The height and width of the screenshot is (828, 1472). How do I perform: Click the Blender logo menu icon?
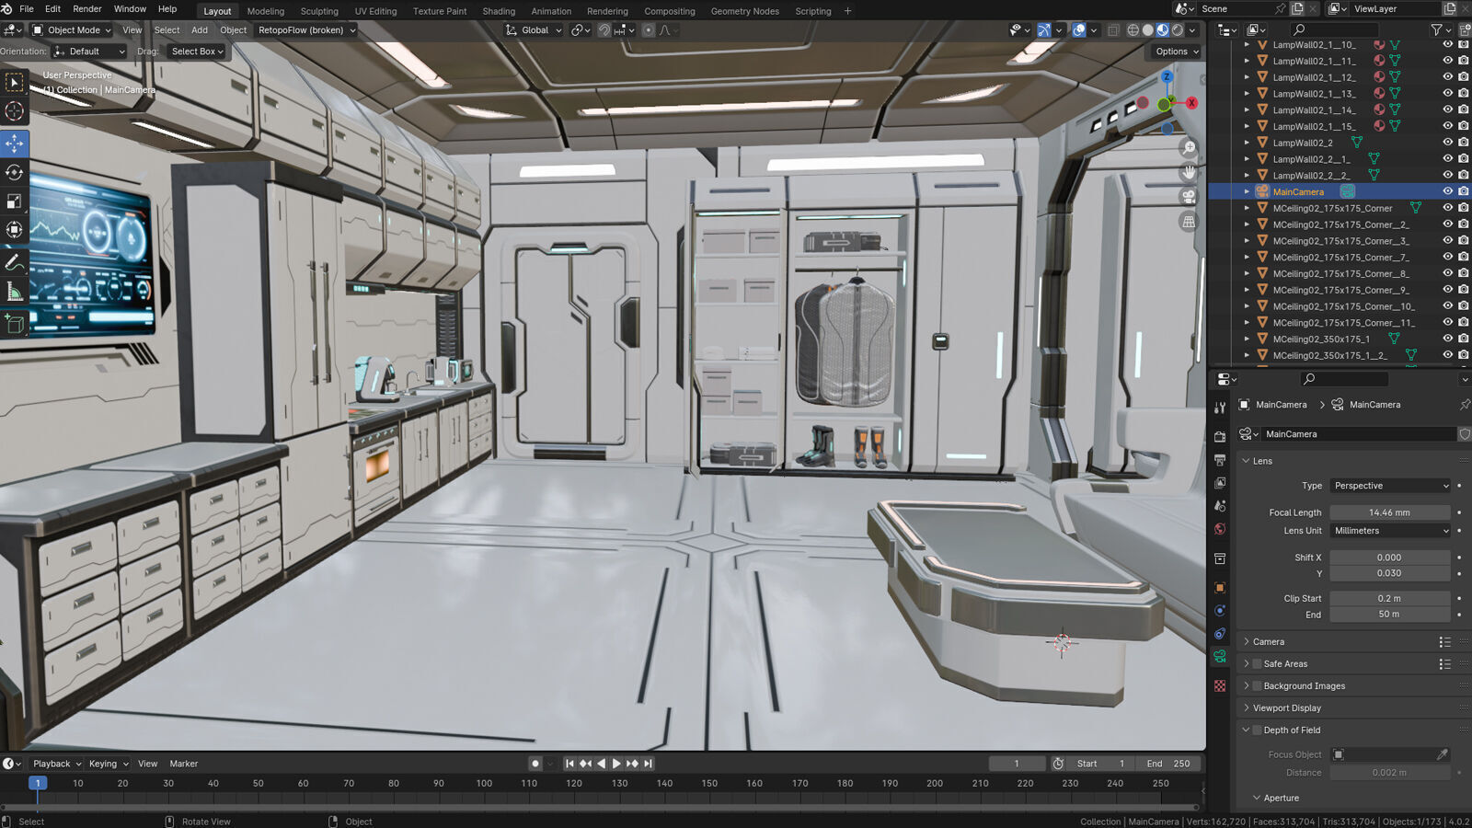point(6,9)
